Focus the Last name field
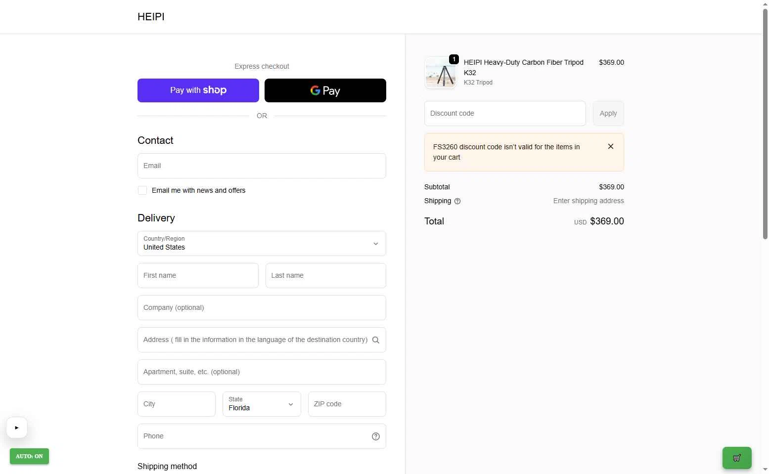This screenshot has height=474, width=769. pos(326,275)
